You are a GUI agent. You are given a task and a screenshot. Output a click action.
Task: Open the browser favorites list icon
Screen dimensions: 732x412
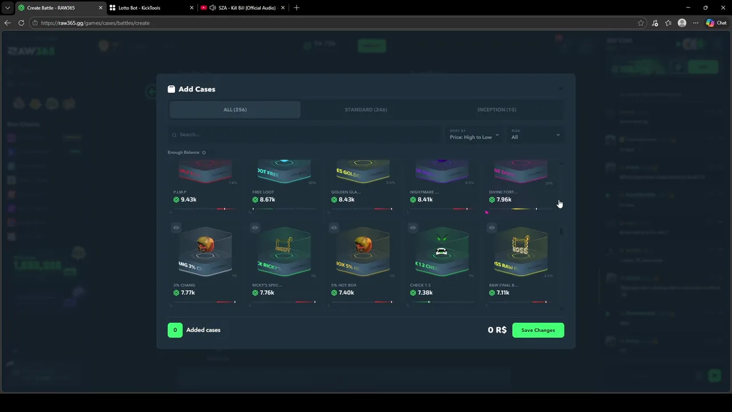(668, 23)
